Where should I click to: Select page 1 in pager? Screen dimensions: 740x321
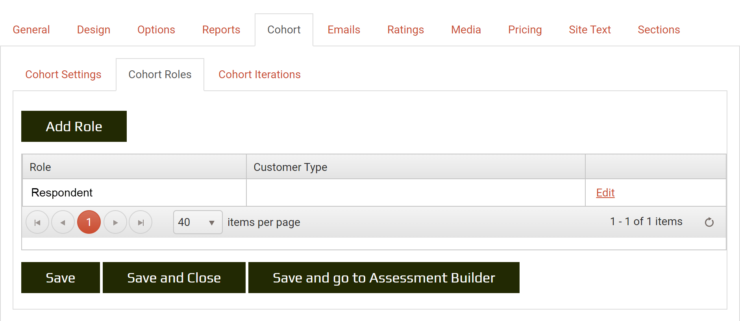(x=89, y=222)
